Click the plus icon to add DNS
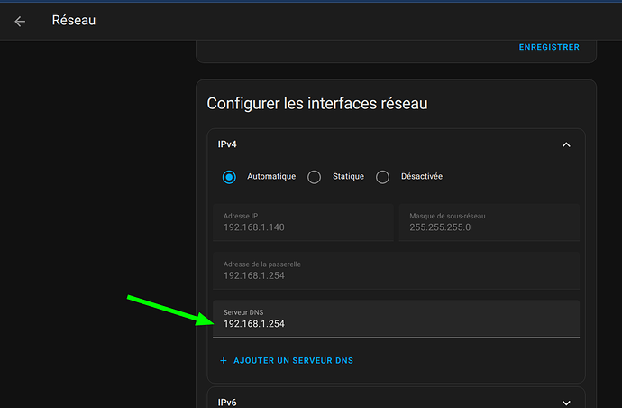Screen dimensions: 622x408 (x=224, y=360)
